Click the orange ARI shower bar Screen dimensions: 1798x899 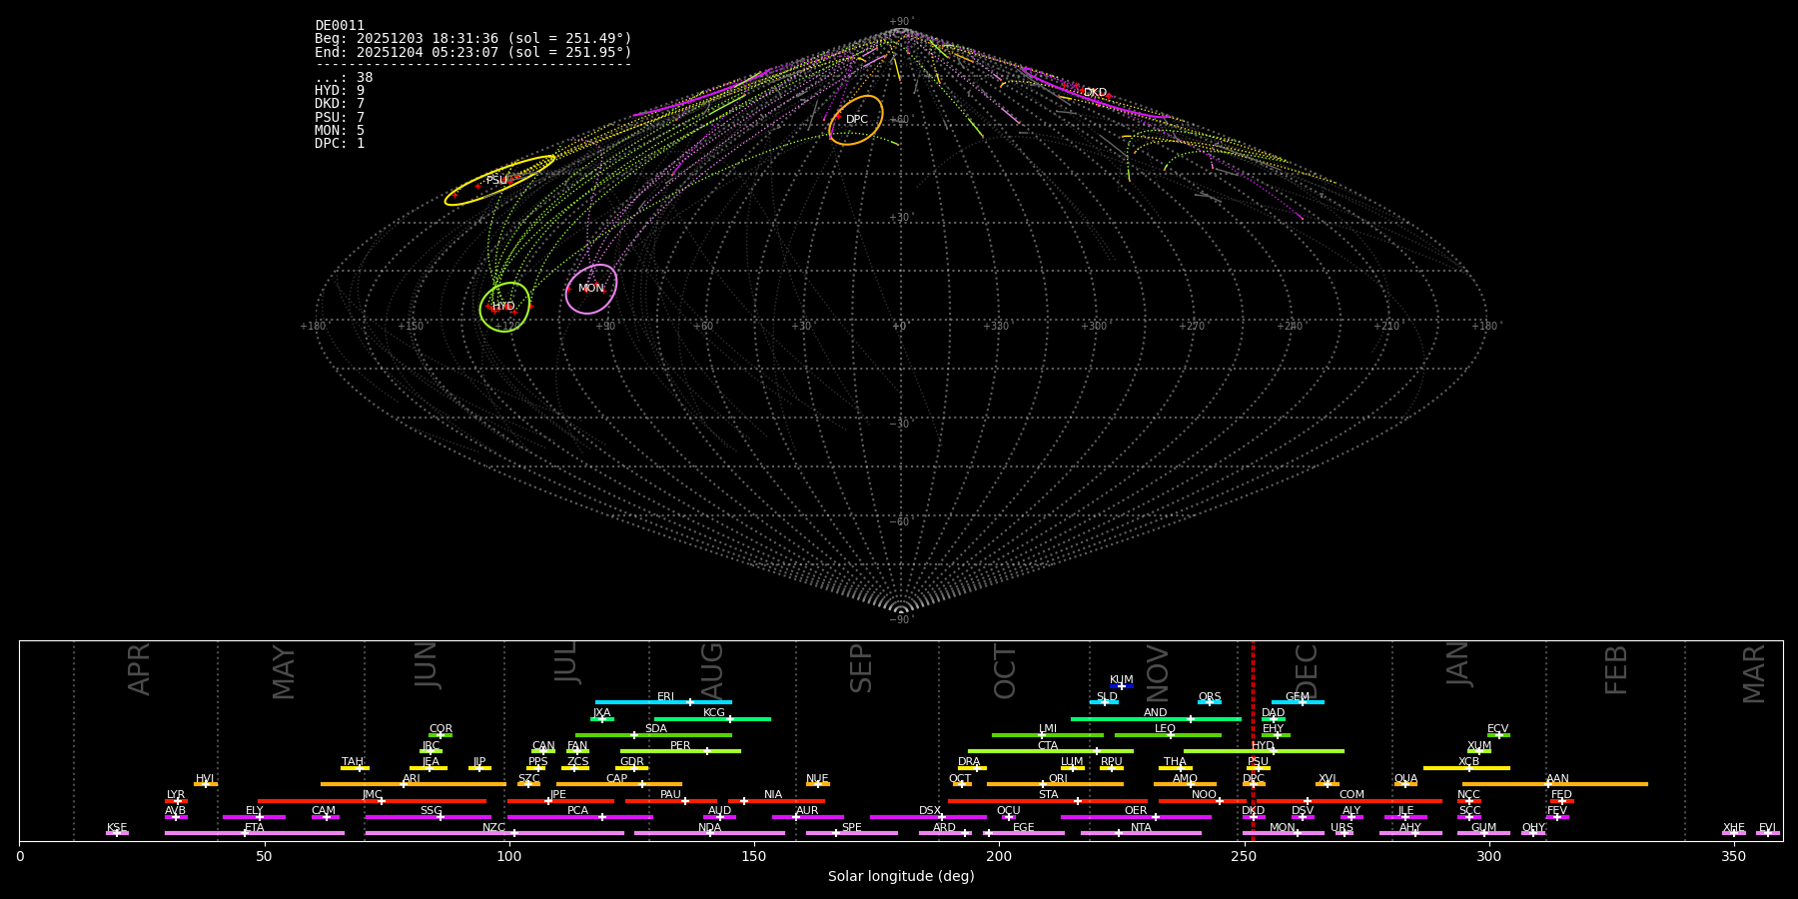414,784
